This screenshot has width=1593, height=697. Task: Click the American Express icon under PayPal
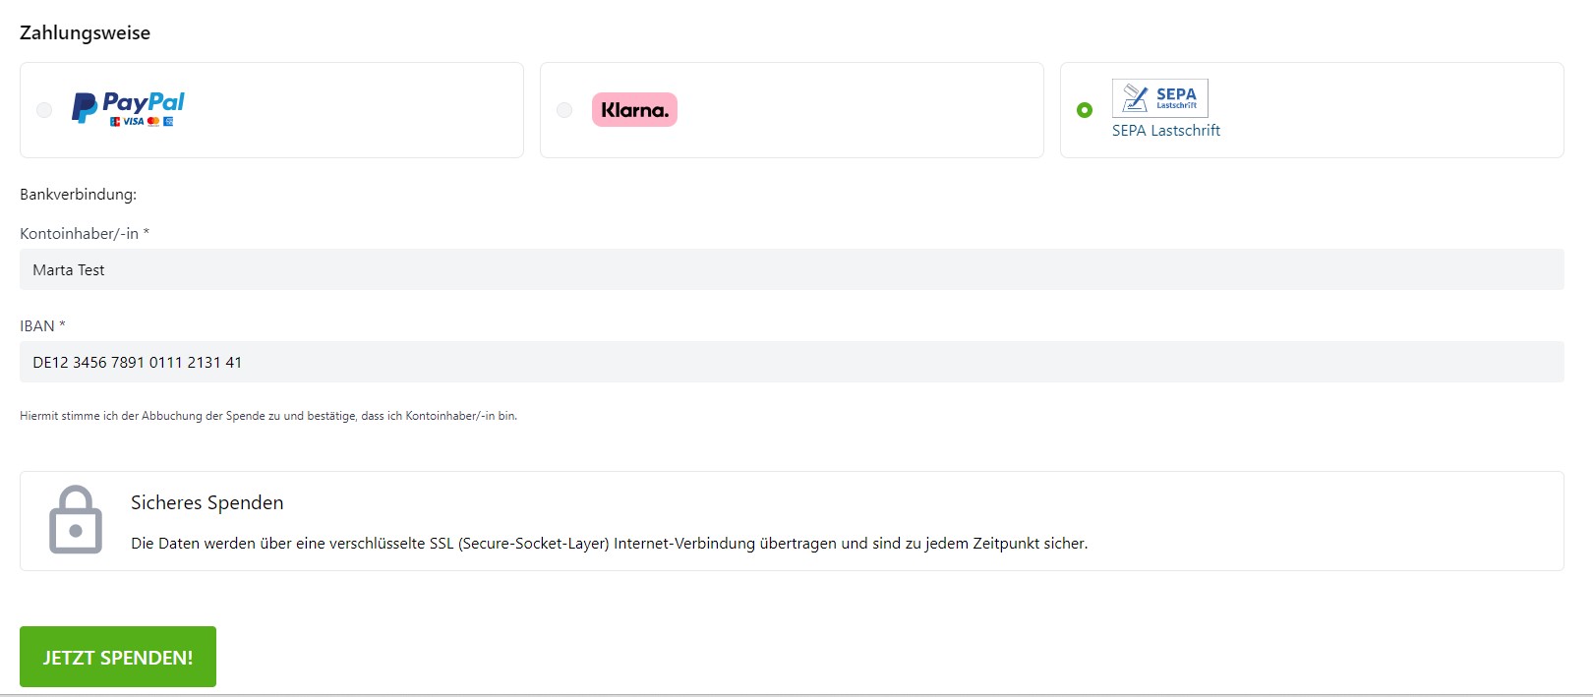(168, 122)
